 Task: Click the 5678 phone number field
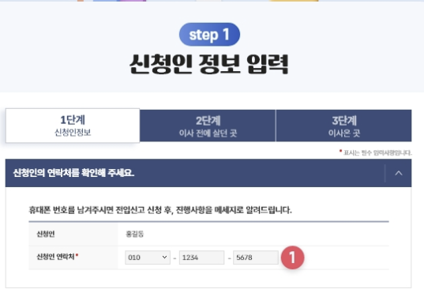256,257
